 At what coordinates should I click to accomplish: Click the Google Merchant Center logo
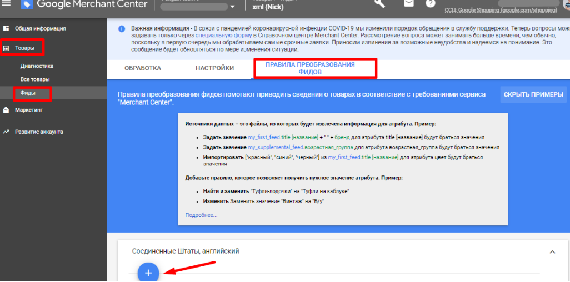84,5
